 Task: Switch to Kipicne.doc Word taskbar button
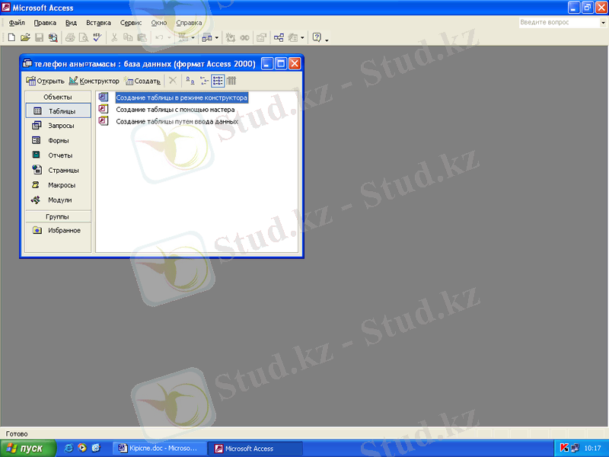[159, 449]
